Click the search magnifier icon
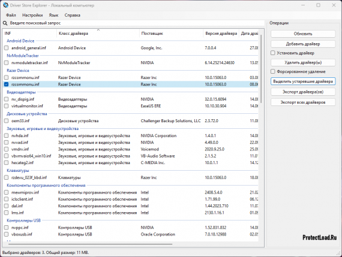 point(5,23)
